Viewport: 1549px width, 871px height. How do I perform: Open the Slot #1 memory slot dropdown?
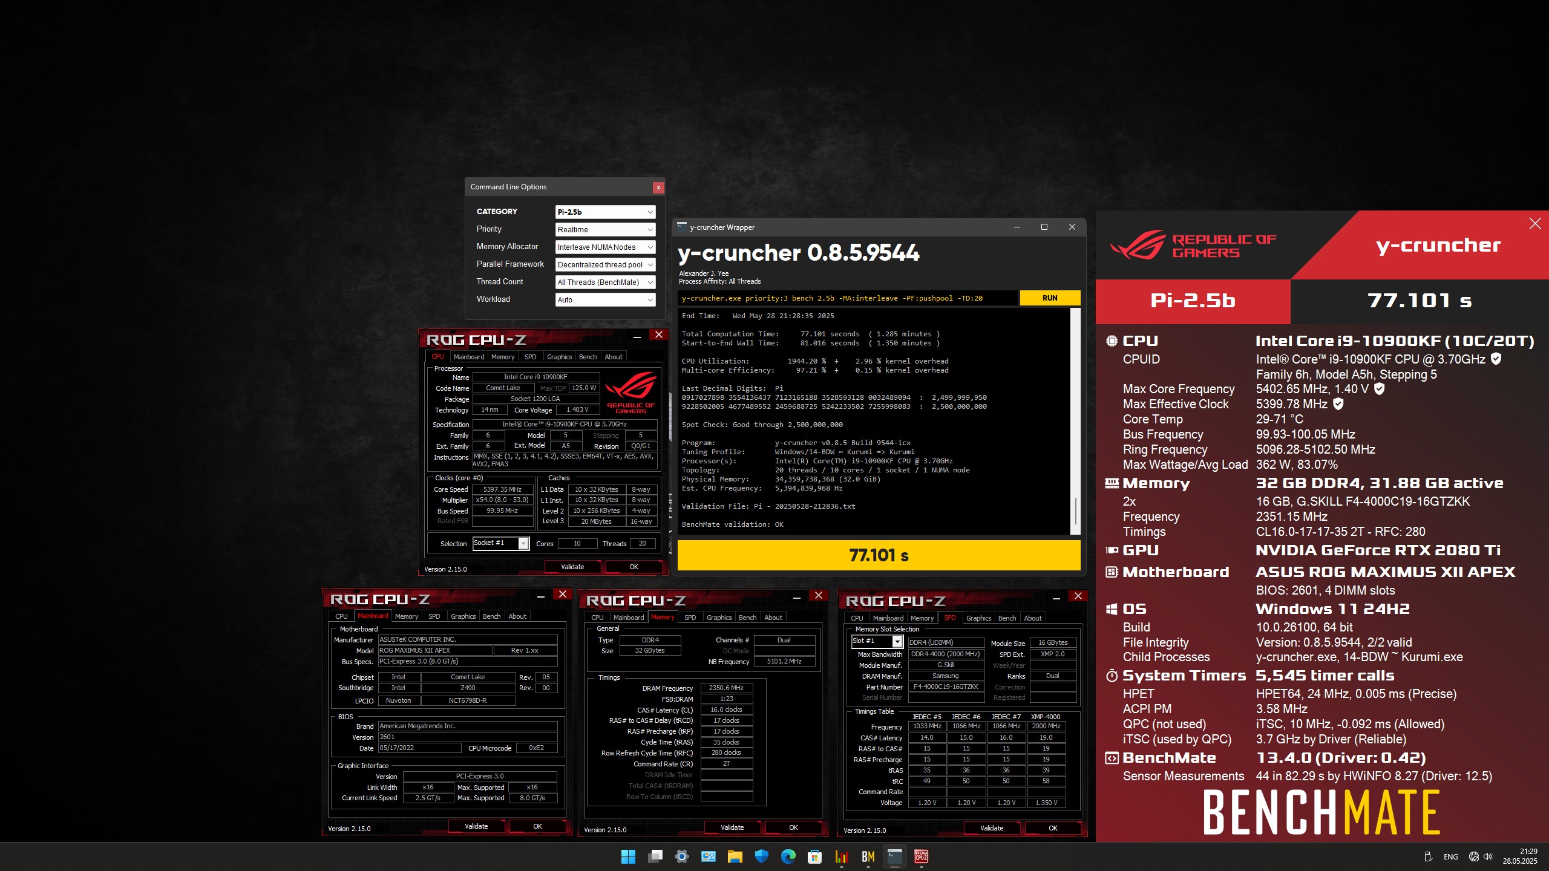click(877, 641)
